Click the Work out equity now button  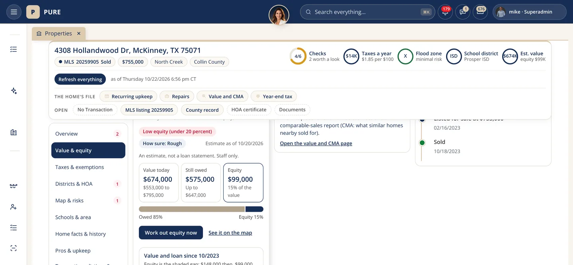pyautogui.click(x=171, y=233)
